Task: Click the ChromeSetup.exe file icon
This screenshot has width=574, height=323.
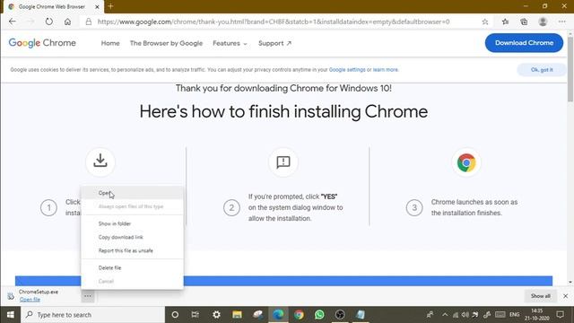Action: click(11, 295)
